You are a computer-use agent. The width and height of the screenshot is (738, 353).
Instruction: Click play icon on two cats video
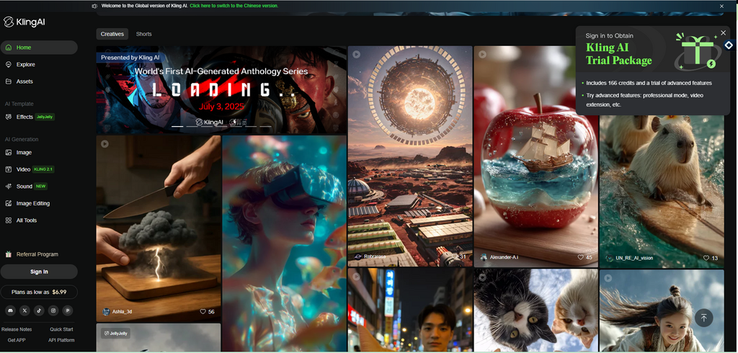click(482, 277)
